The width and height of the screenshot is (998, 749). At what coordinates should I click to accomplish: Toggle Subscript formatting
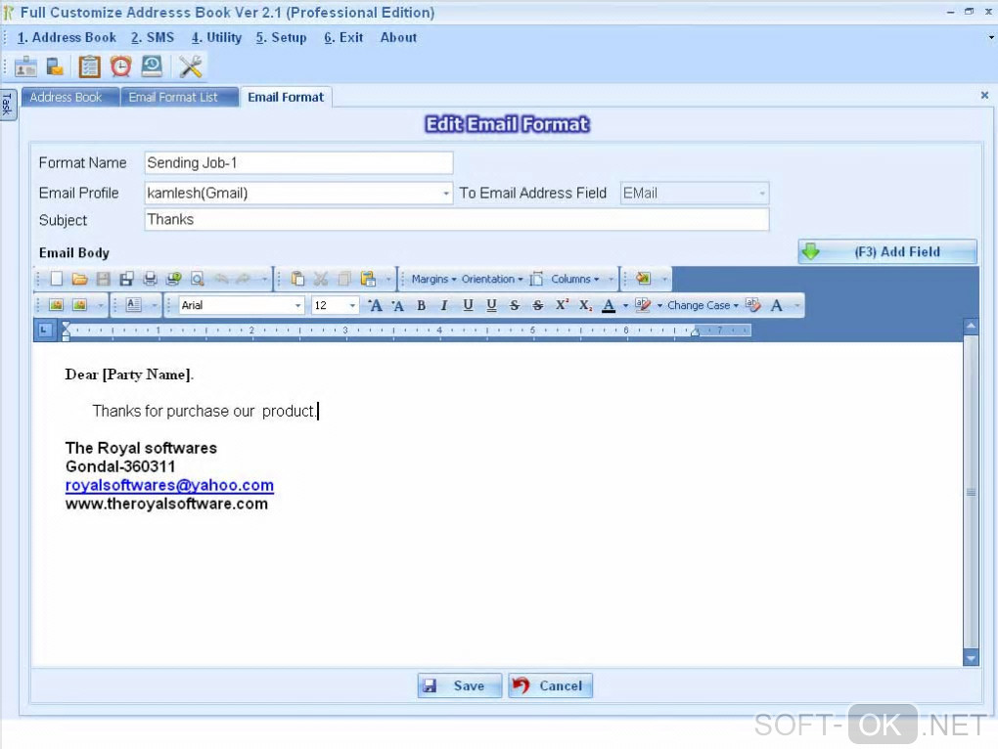585,305
